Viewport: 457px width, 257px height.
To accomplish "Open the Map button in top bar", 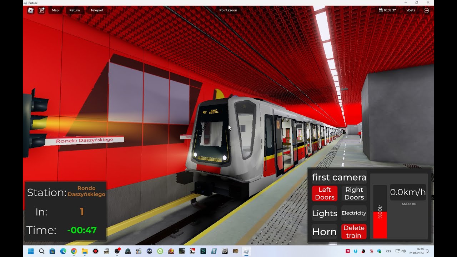I will tap(55, 10).
